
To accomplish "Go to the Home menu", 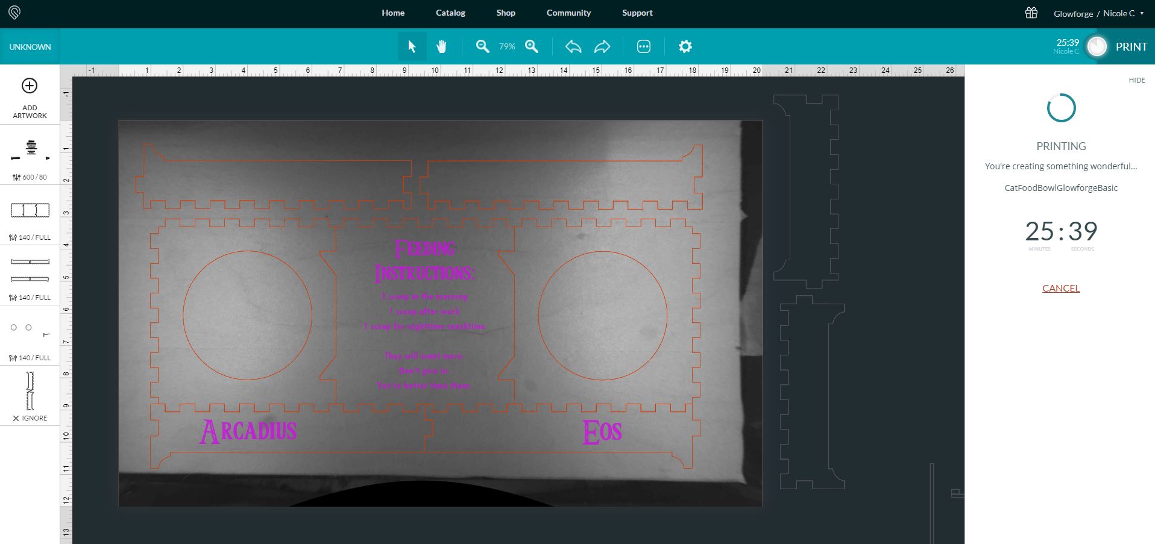I will (393, 13).
